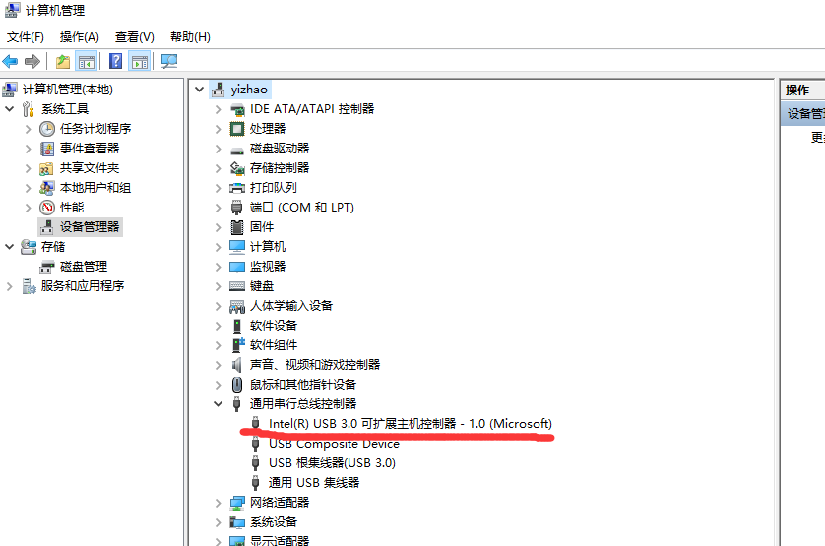Click the scan for hardware changes monitor icon
Viewport: 825px width, 546px height.
tap(169, 62)
